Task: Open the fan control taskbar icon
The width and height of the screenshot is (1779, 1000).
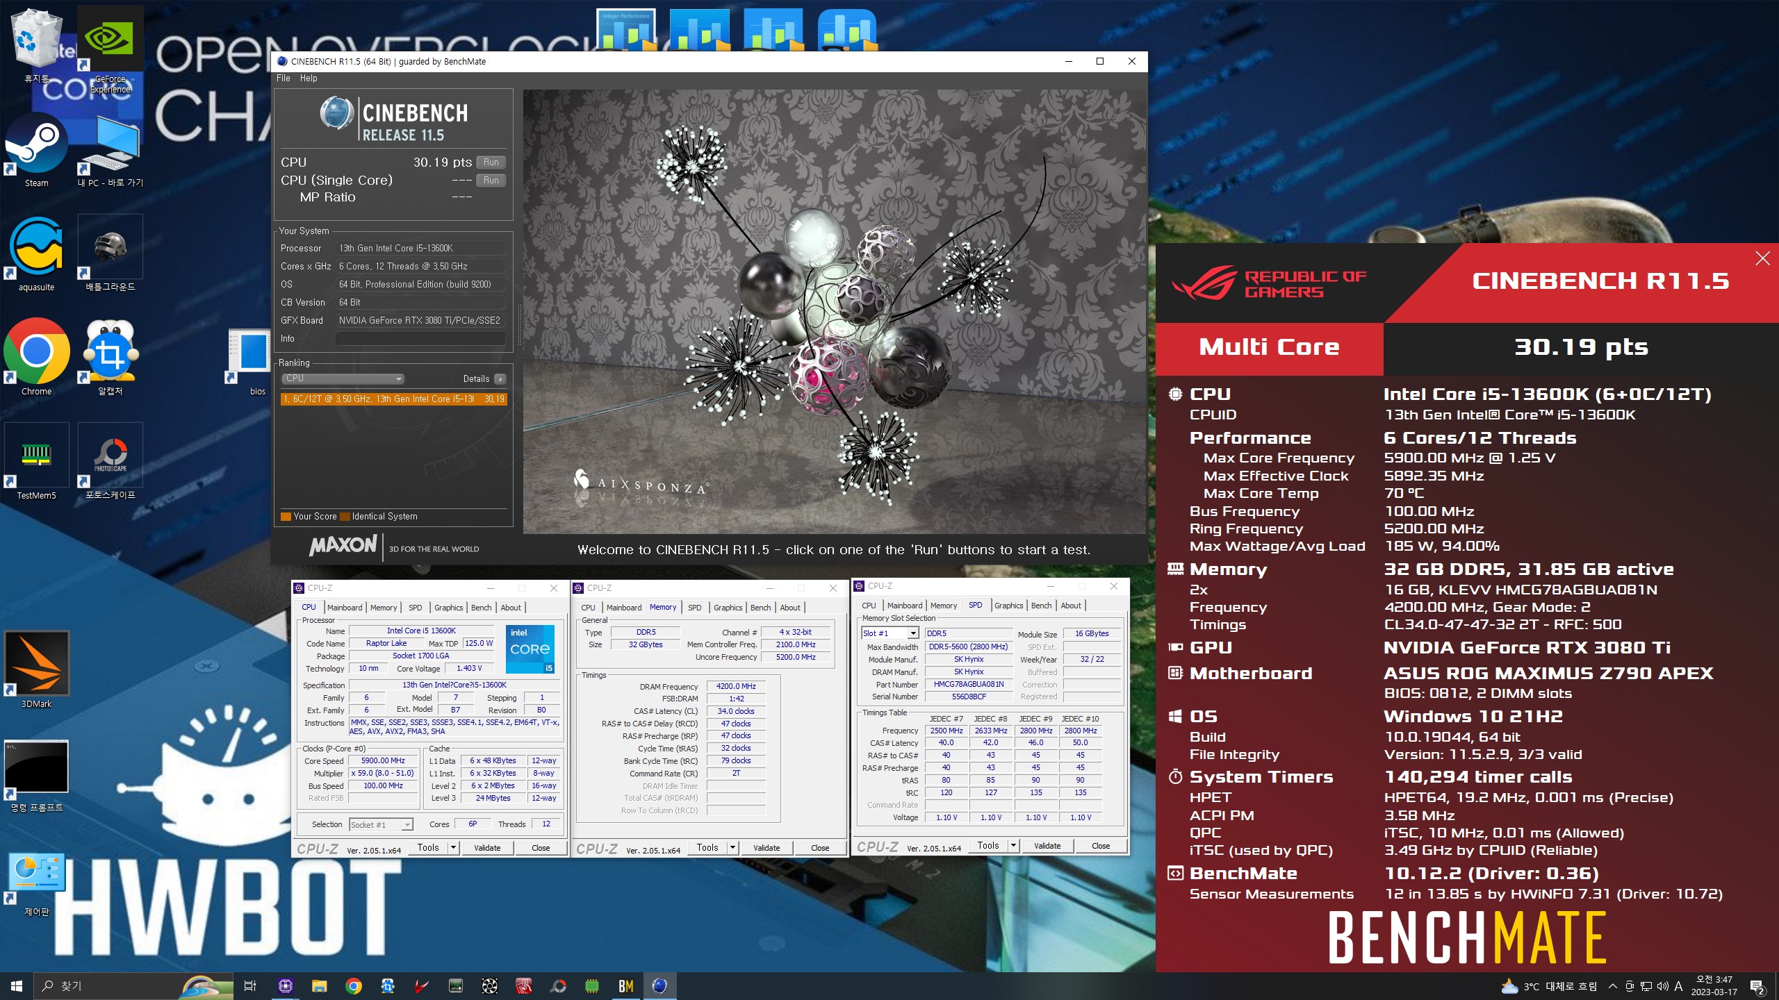Action: click(490, 985)
